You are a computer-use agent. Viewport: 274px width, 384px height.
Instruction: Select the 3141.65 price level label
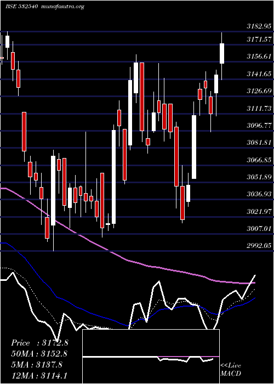[x=259, y=74]
